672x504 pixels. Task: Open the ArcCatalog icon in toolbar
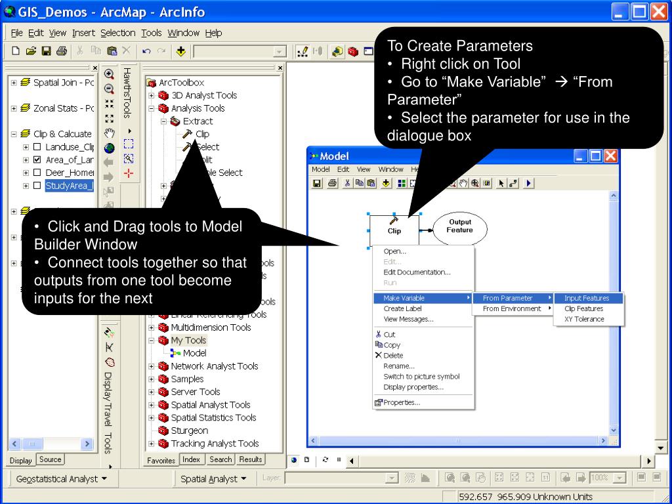coord(337,51)
